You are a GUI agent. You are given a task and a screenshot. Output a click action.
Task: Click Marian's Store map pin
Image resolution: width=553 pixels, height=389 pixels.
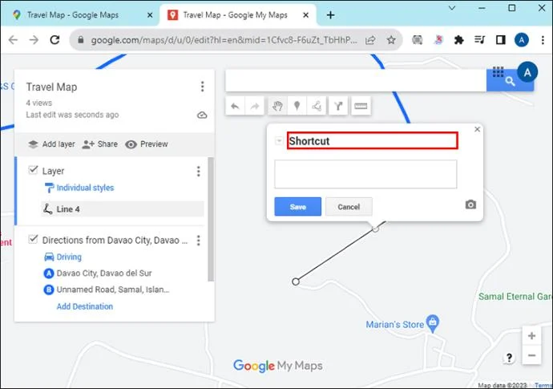[x=433, y=323]
